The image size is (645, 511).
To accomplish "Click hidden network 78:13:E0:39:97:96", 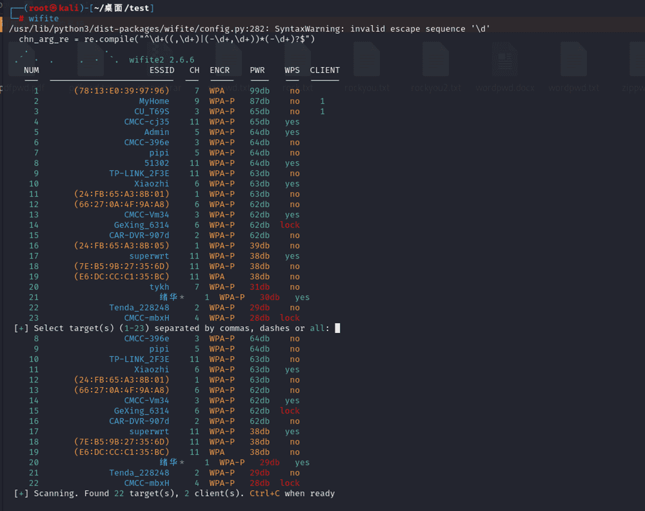I will click(x=122, y=91).
